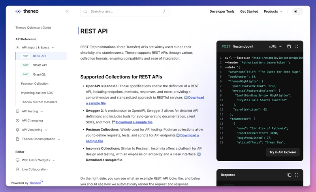Click the API Versioning layers icon
Screen dimensions: 316x192
tap(17, 130)
